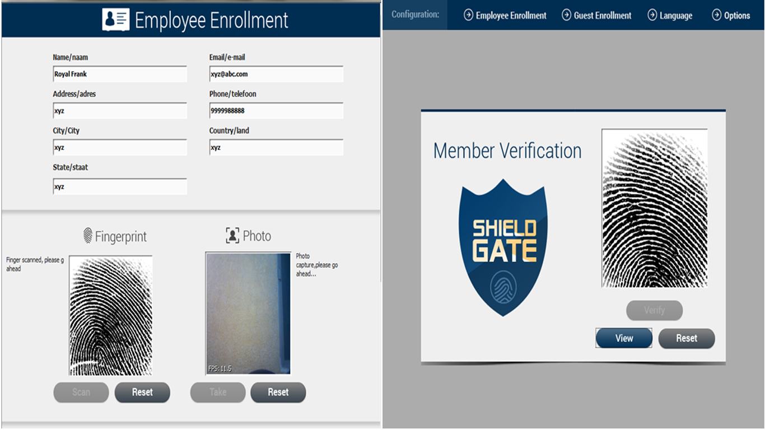Viewport: 765px width, 430px height.
Task: Click the City/City input field
Action: (120, 148)
